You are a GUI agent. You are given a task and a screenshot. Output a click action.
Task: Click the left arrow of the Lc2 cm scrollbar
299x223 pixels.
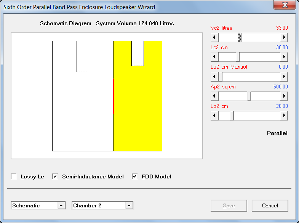214,57
